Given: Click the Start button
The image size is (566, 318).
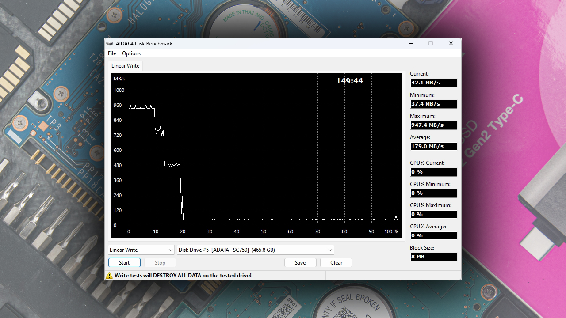Looking at the screenshot, I should pos(124,263).
